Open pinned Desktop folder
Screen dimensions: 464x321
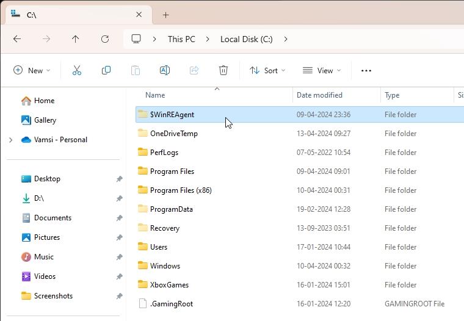click(x=41, y=179)
